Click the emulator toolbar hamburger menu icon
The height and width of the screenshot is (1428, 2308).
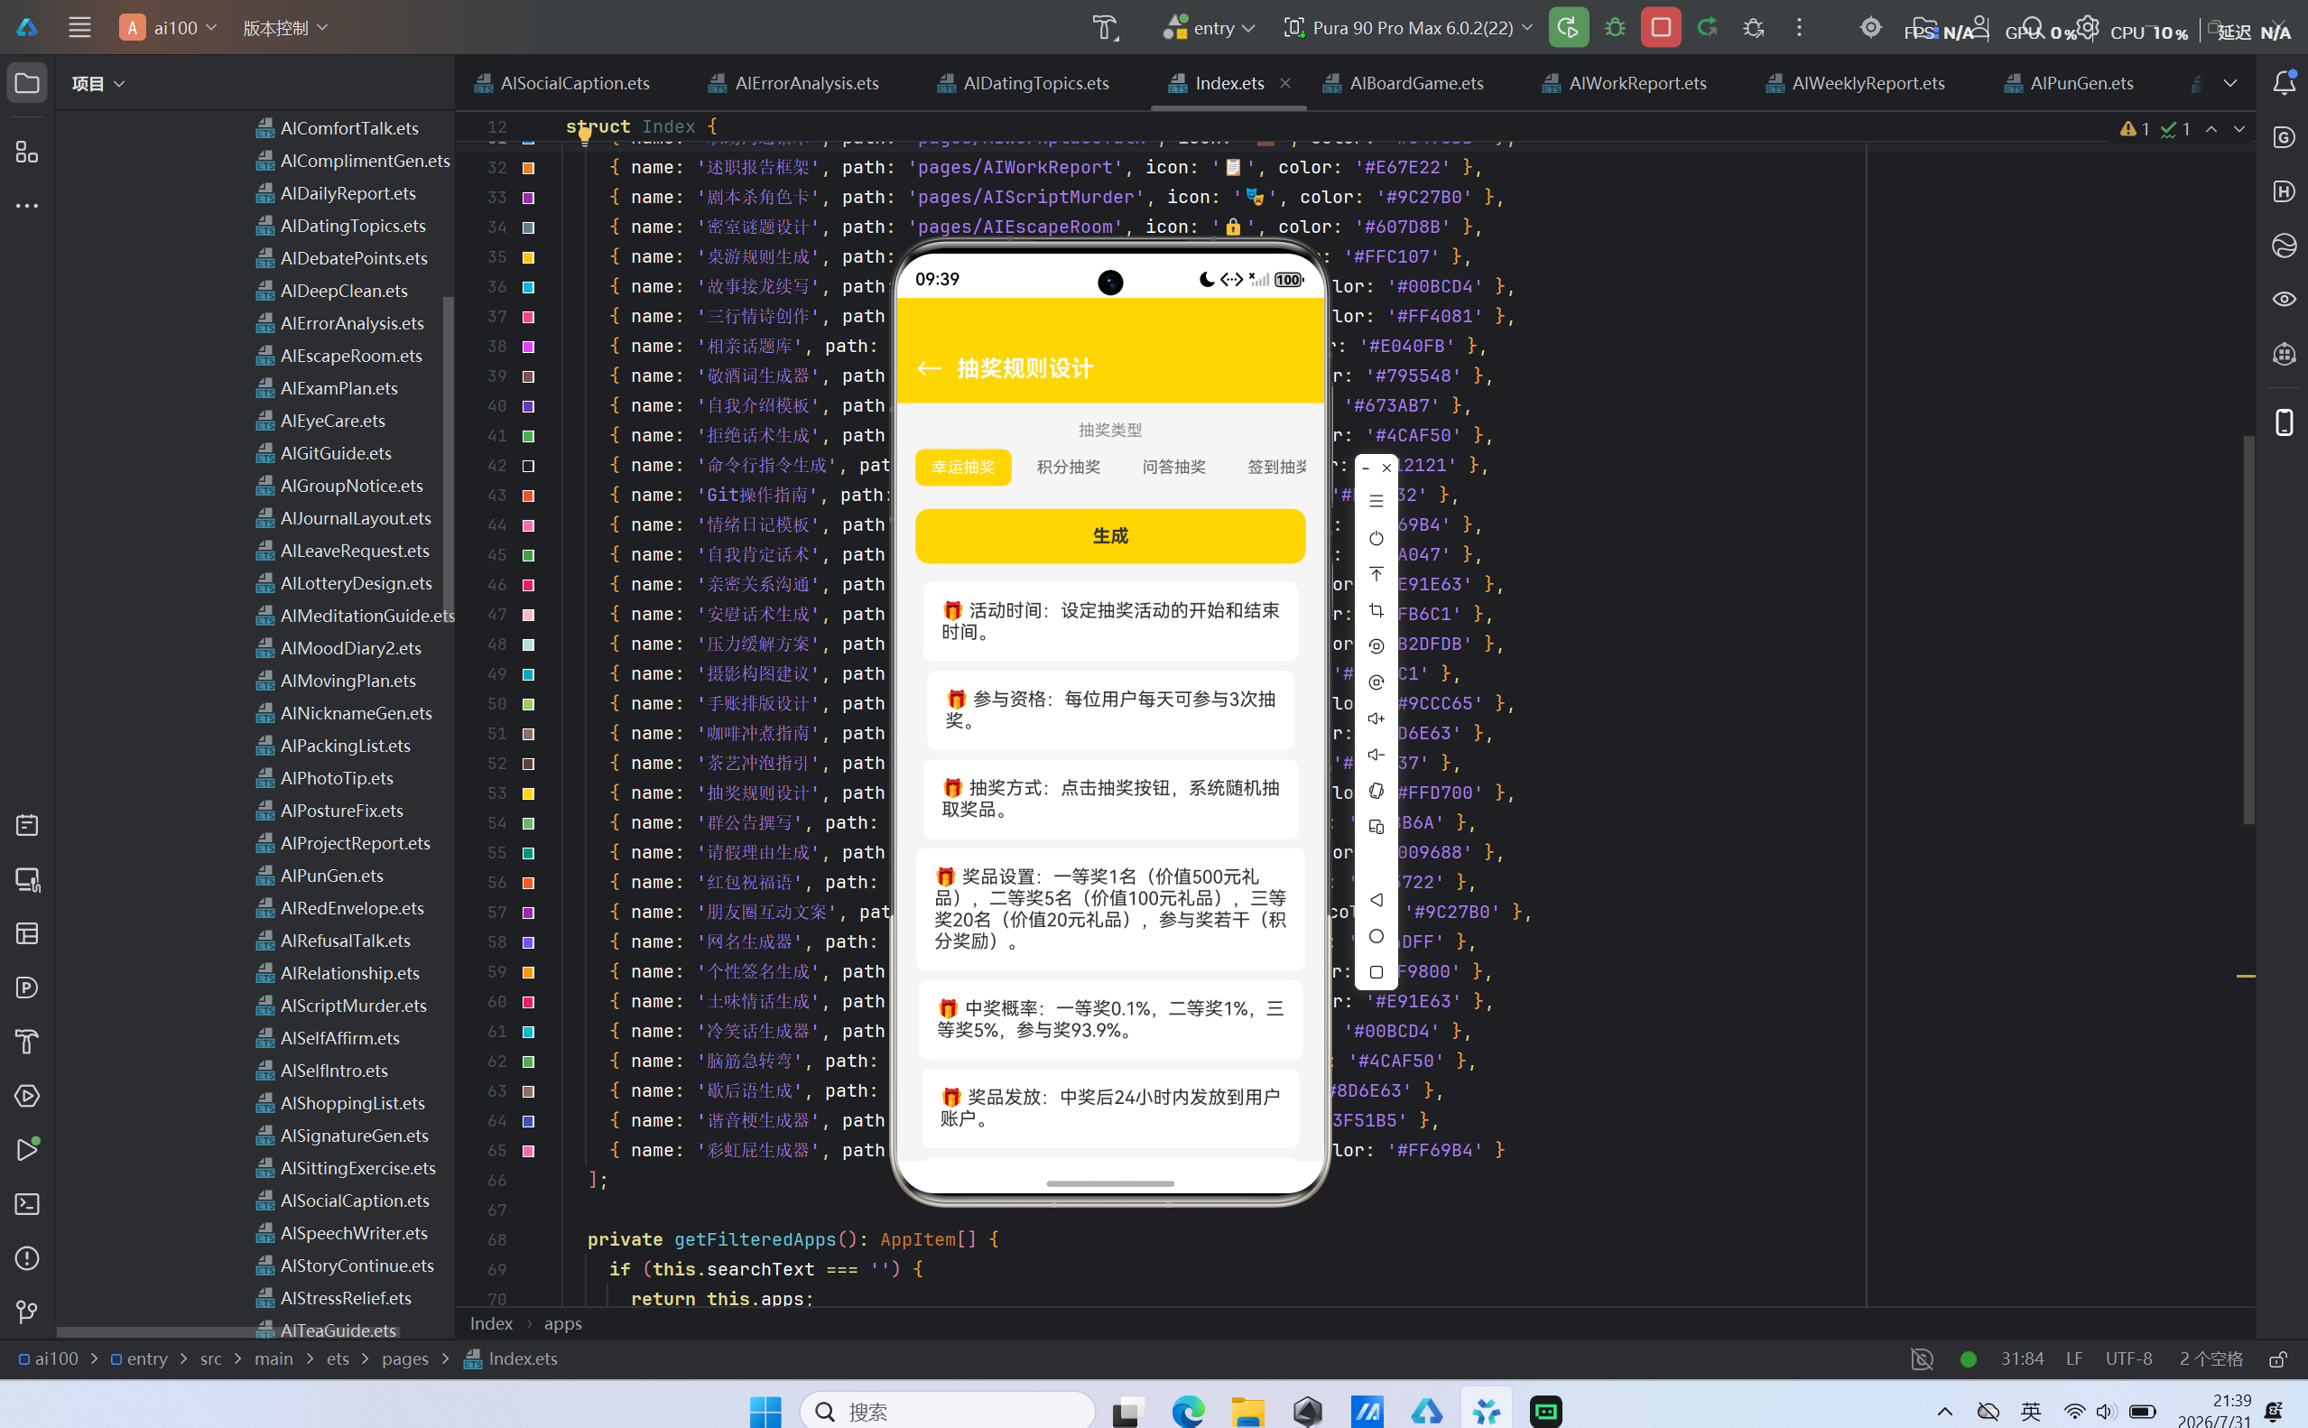pyautogui.click(x=1376, y=502)
